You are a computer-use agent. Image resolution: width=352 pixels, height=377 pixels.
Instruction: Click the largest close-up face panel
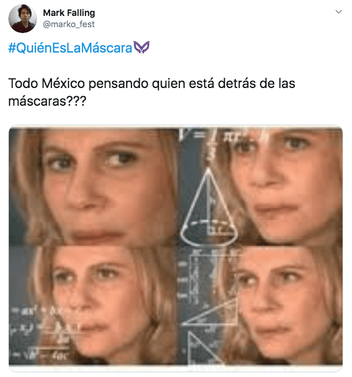pyautogui.click(x=94, y=186)
